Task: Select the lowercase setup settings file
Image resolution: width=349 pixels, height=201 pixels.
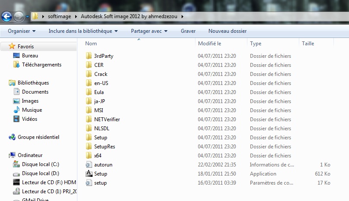Action: tap(100, 183)
